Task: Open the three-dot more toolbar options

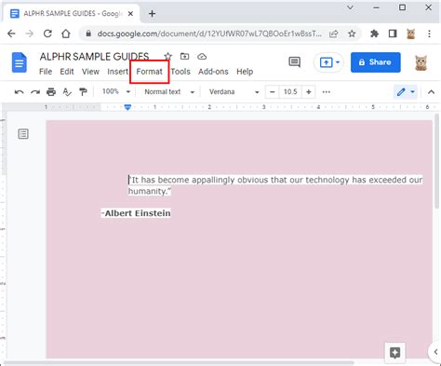Action: tap(327, 92)
